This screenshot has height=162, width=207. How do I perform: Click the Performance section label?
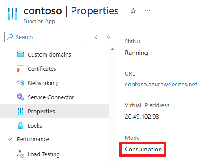[33, 139]
